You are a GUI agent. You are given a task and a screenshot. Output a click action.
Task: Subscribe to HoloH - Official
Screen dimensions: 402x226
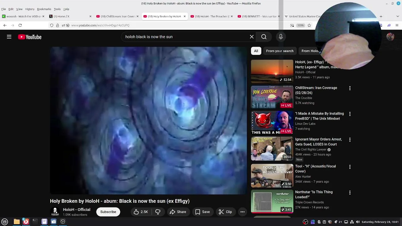tap(108, 212)
